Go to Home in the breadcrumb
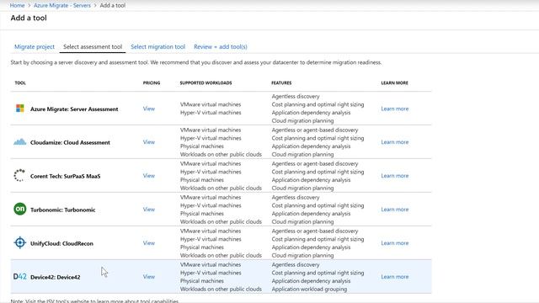Image resolution: width=539 pixels, height=303 pixels. pyautogui.click(x=17, y=6)
